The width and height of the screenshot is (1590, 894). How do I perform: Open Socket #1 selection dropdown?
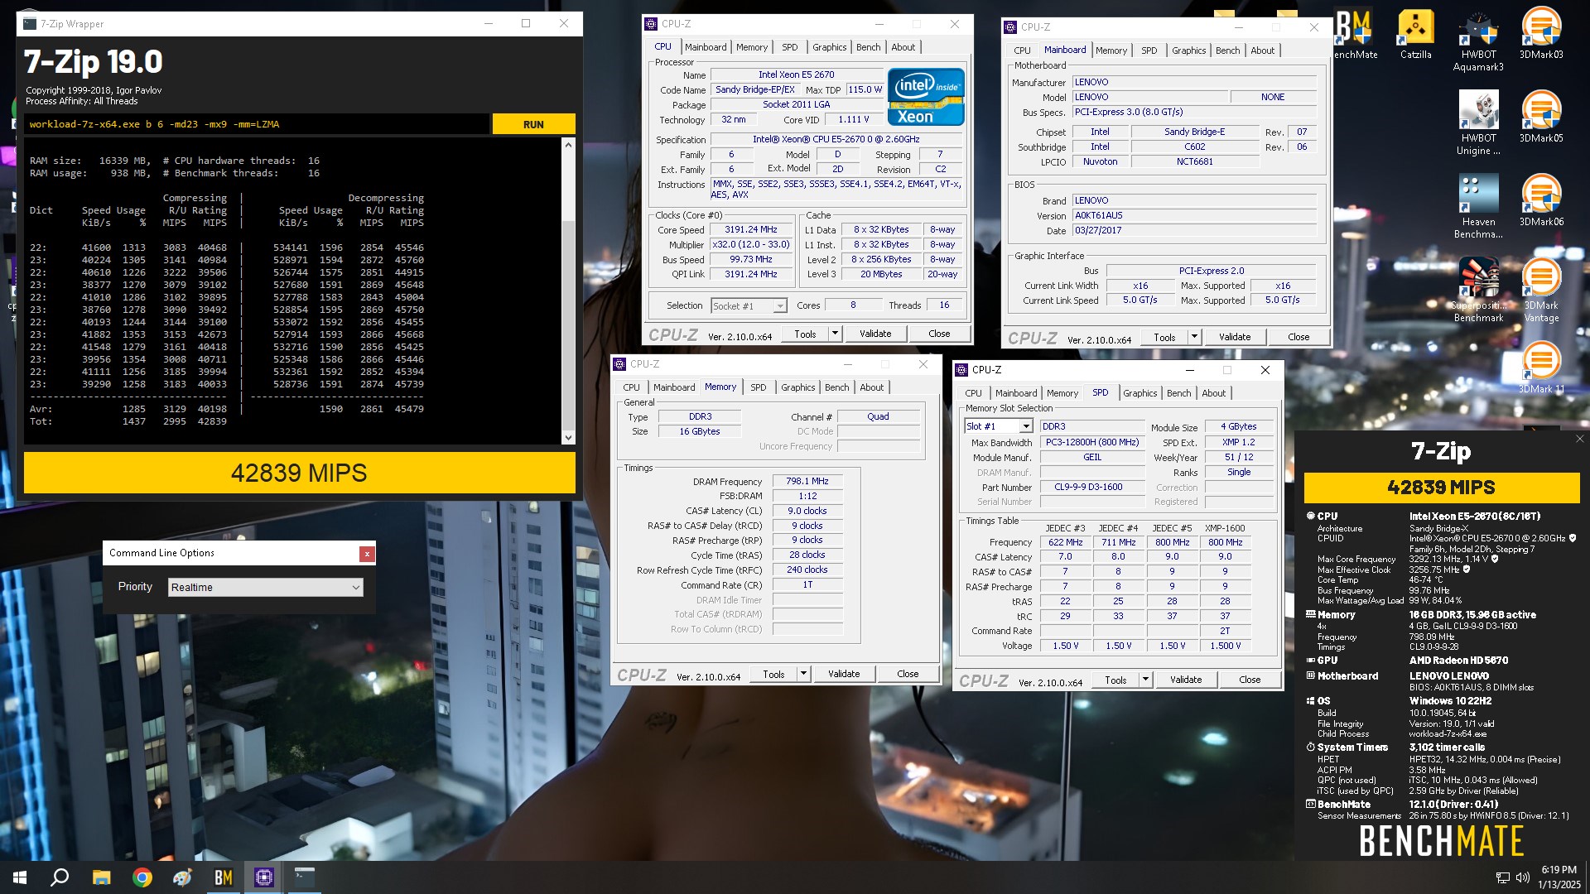[749, 306]
